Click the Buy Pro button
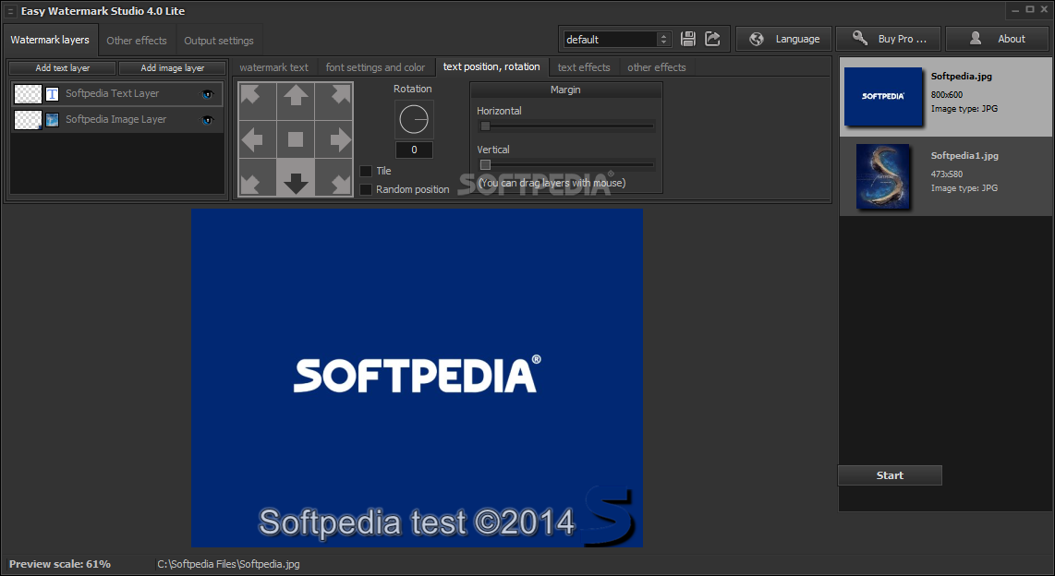Screen dimensions: 1055x576 pos(889,39)
